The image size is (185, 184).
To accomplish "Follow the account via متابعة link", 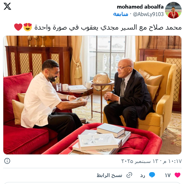I will [x=121, y=14].
